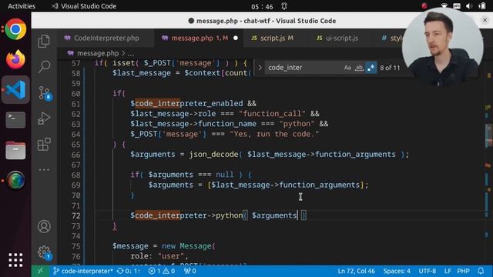Click the Ln 72, Col 46 indicator
Viewport: 493px width, 277px height.
(356, 271)
